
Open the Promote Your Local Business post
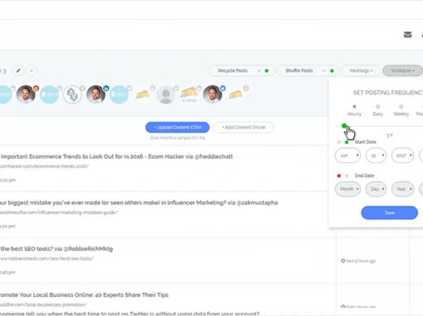(x=84, y=294)
